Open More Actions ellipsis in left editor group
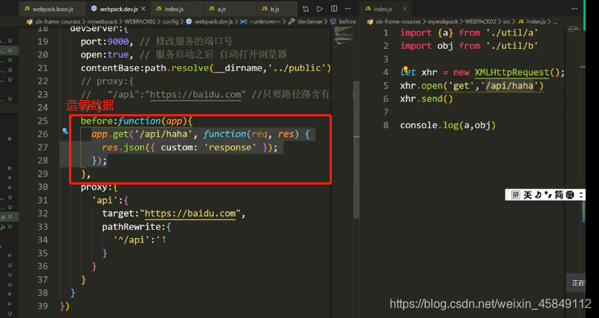This screenshot has width=599, height=318. tap(348, 9)
